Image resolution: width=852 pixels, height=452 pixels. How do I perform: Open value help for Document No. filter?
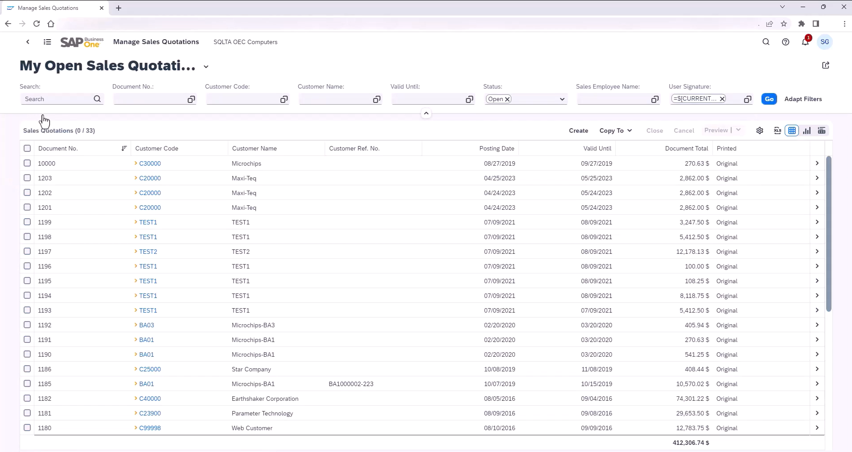[x=191, y=99]
